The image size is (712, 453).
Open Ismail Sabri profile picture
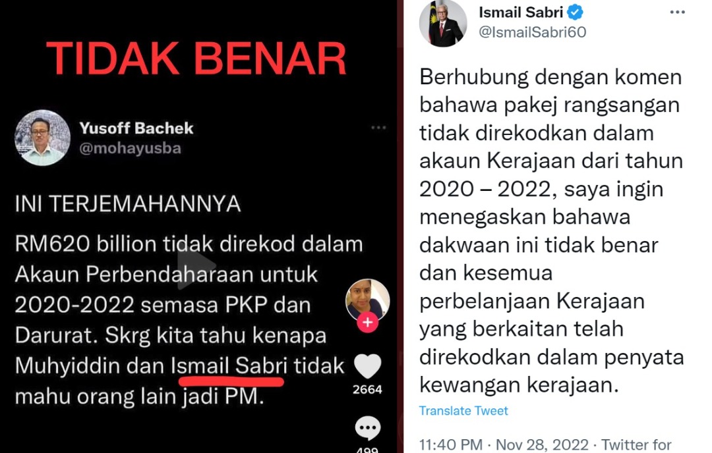click(443, 24)
